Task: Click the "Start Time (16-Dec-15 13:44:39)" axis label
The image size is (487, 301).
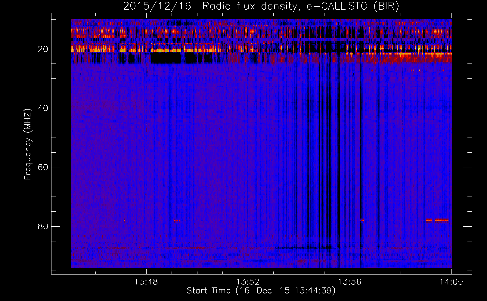Action: coord(261,291)
